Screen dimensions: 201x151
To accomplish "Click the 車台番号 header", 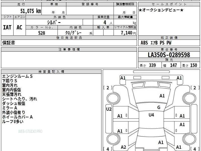I will (169, 49).
